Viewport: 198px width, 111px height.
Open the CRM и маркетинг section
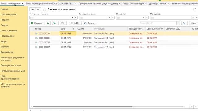pyautogui.click(x=9, y=14)
